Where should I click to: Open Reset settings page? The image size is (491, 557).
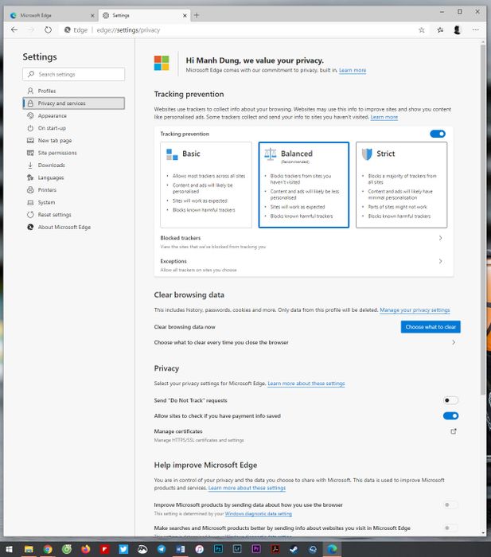point(74,215)
